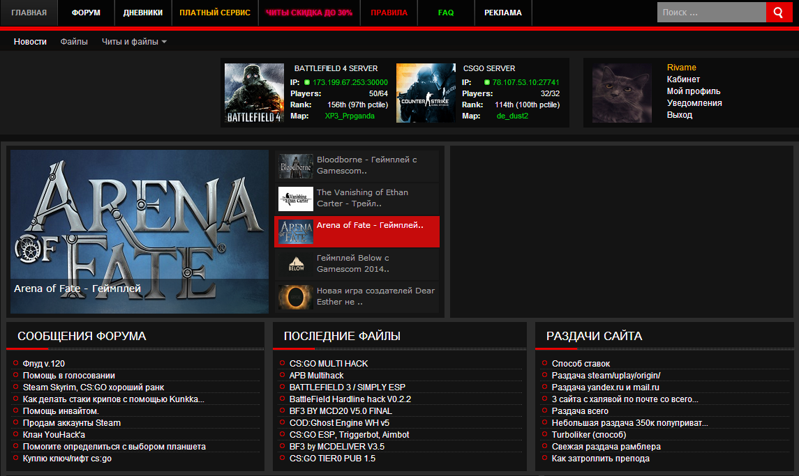This screenshot has width=799, height=476.
Task: Expand the Читы и файлы dropdown
Action: click(x=134, y=42)
